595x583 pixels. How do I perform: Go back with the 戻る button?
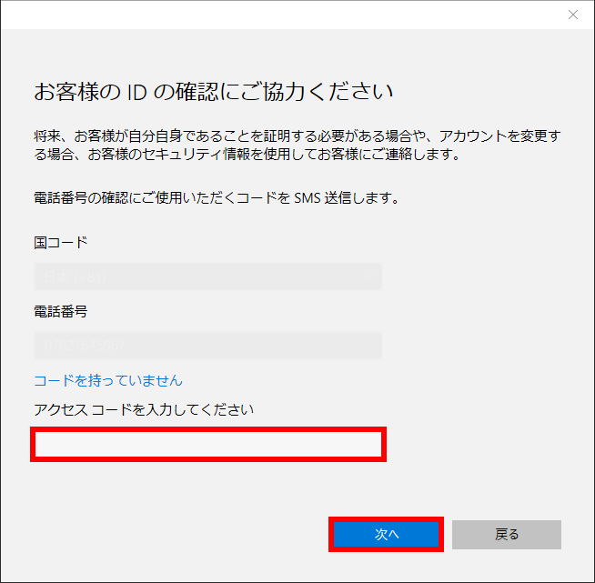(x=506, y=535)
